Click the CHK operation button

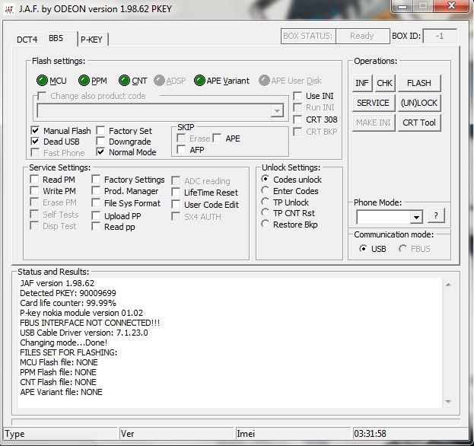384,83
